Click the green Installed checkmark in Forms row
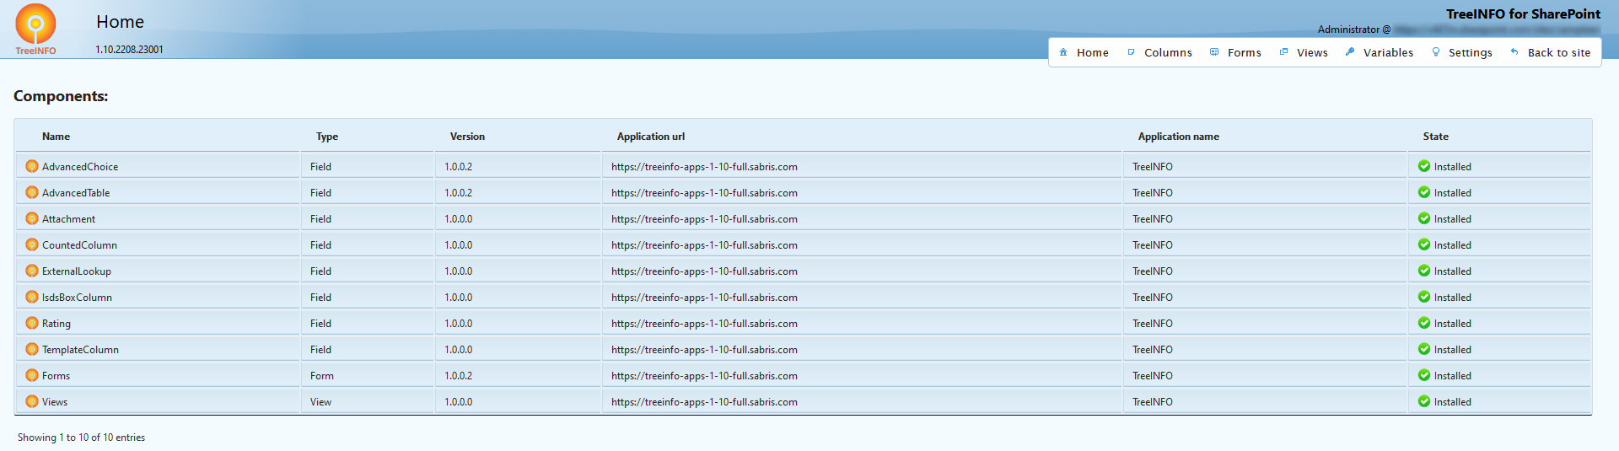The image size is (1619, 451). pyautogui.click(x=1424, y=375)
